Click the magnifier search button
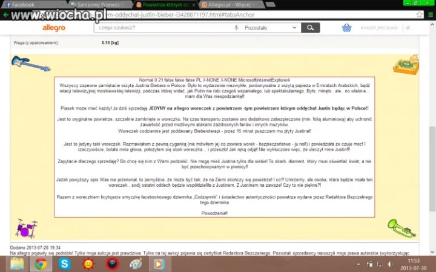436x272 pixels. (x=311, y=28)
